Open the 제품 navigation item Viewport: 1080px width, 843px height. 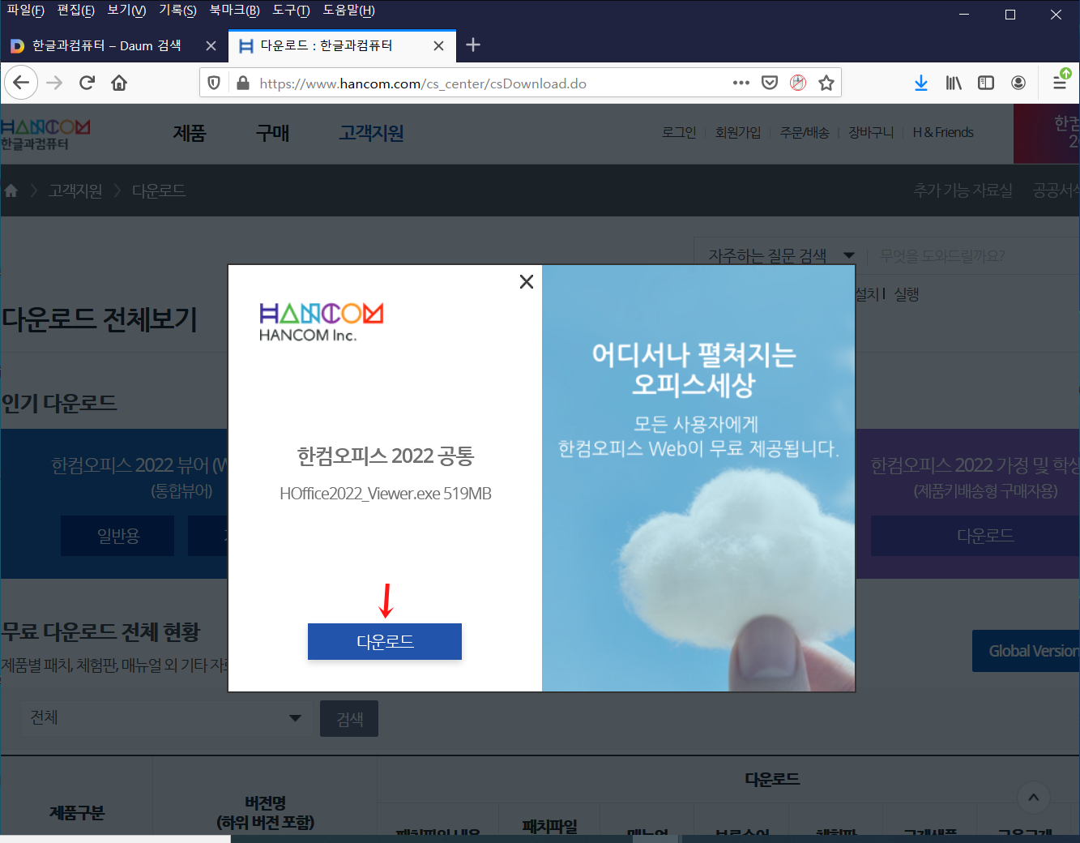coord(190,133)
